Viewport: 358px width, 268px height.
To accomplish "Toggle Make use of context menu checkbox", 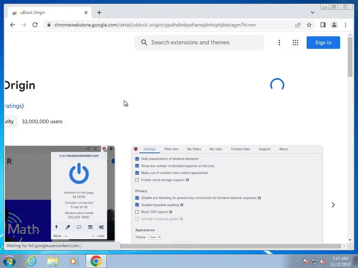I will coord(137,173).
